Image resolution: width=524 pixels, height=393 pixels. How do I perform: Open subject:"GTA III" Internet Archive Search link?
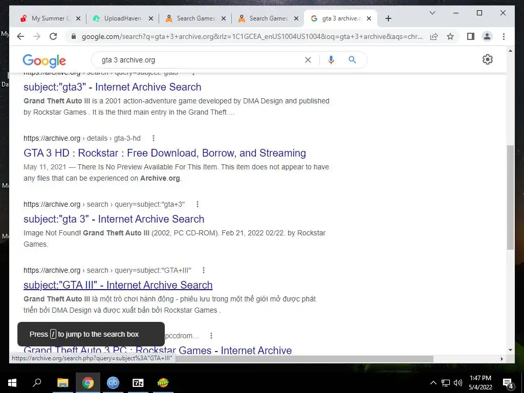pyautogui.click(x=118, y=285)
